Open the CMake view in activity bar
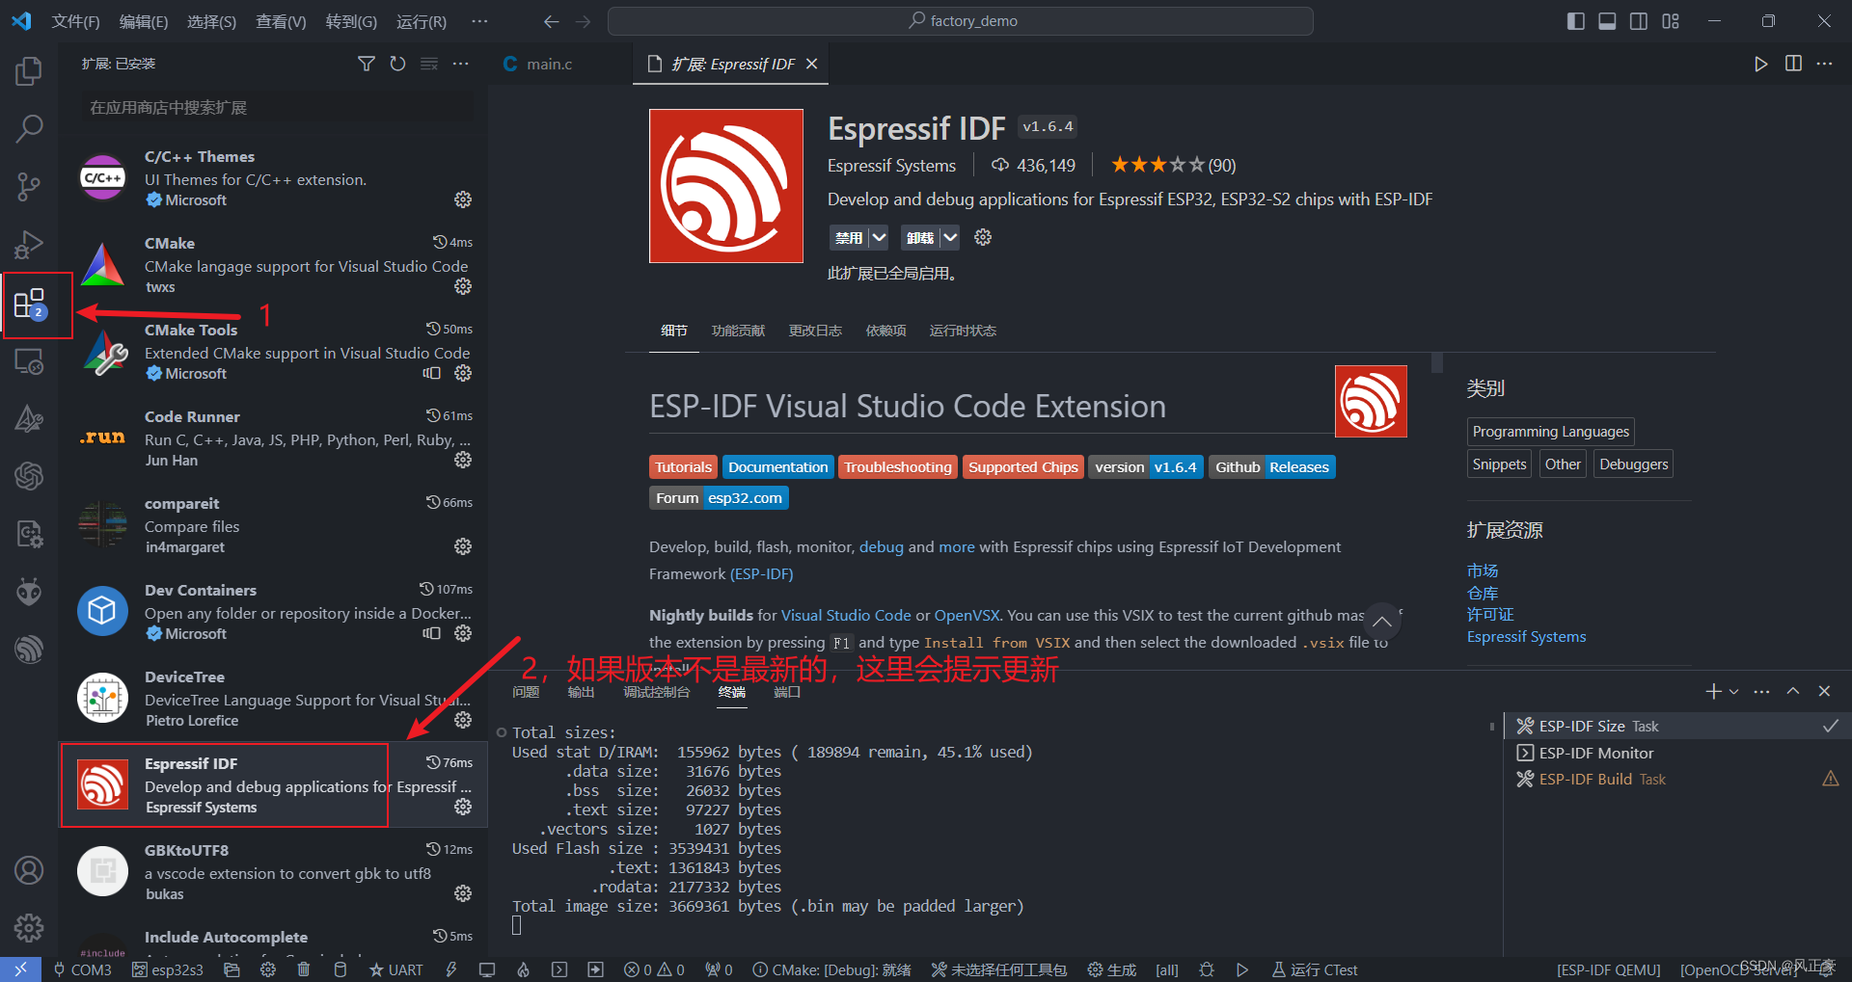1852x982 pixels. [x=29, y=418]
